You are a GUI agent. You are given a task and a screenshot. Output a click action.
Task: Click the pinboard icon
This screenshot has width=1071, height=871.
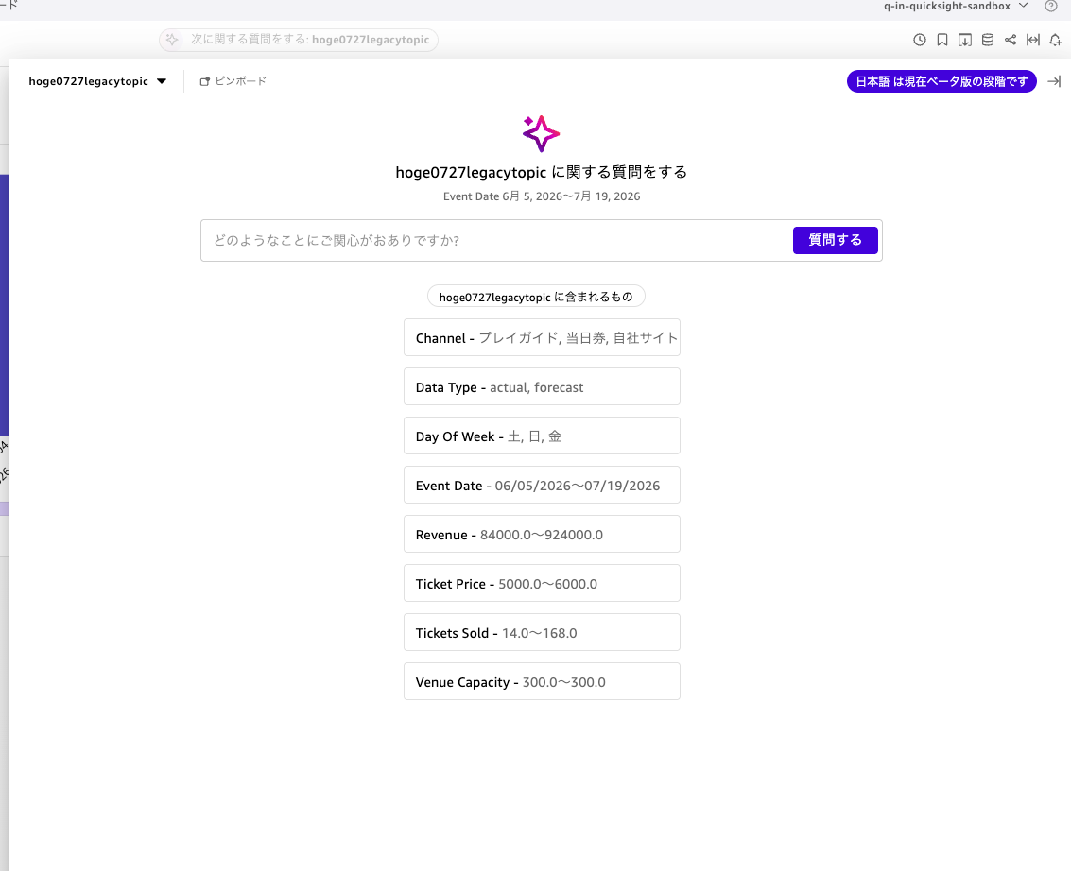coord(204,81)
